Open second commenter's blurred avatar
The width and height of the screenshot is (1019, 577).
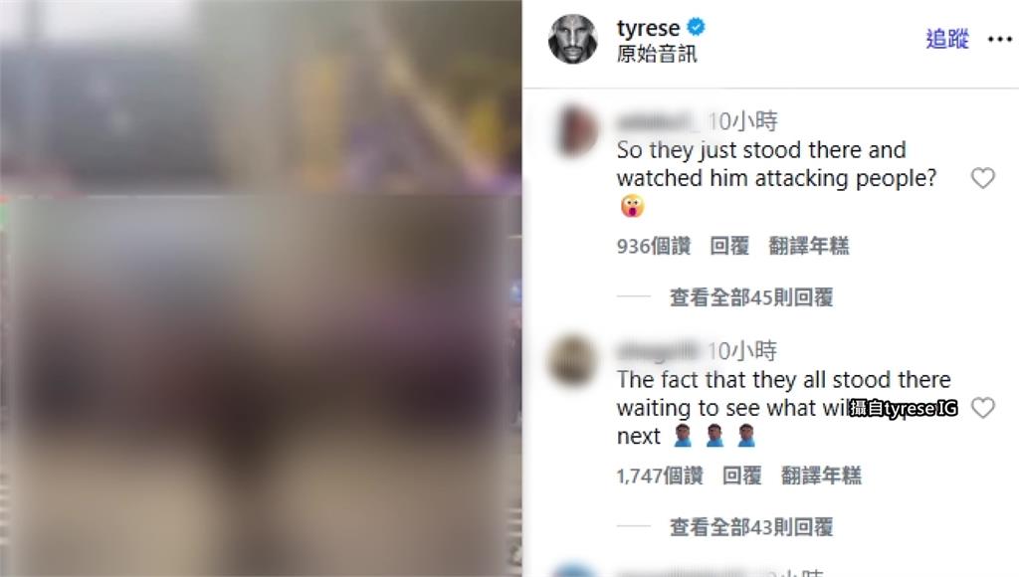tap(572, 360)
